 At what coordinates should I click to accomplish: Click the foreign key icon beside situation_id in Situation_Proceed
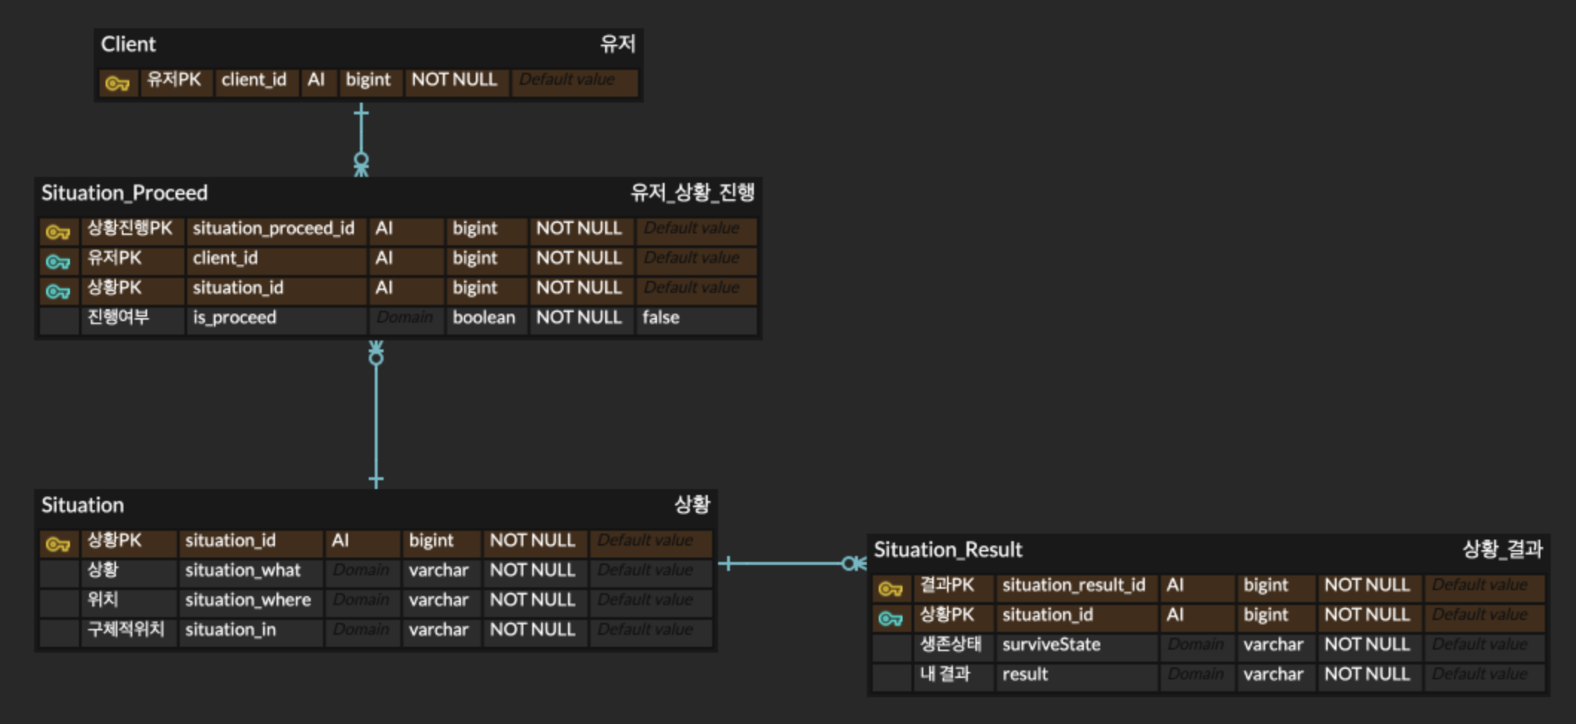(x=58, y=289)
